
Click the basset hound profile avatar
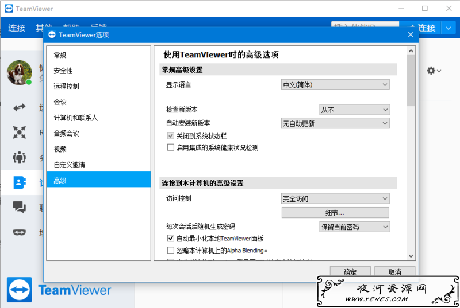(20, 73)
